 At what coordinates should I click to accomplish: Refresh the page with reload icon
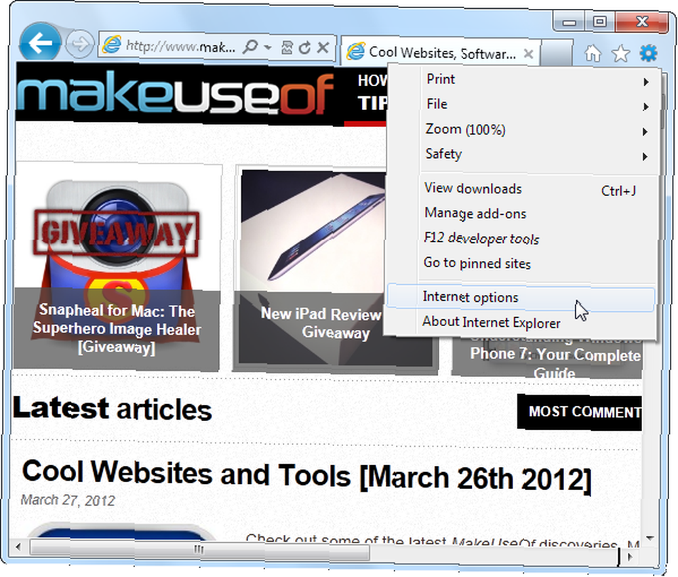305,47
